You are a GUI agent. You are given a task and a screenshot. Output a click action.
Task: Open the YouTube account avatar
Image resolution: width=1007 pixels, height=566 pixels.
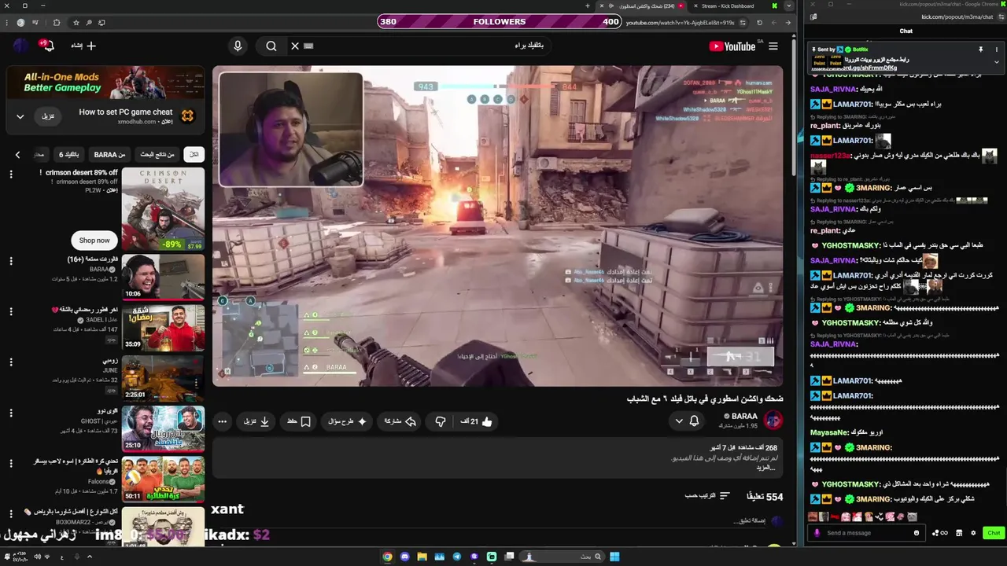[20, 46]
